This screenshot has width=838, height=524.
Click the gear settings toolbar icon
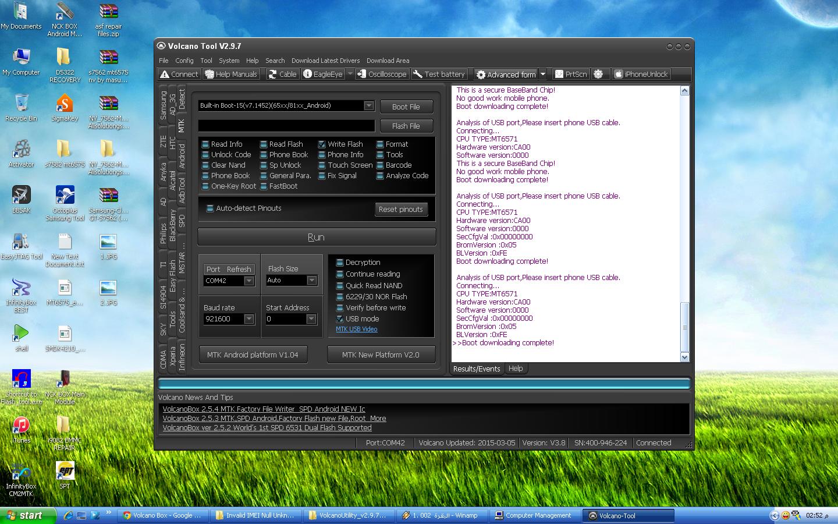[599, 74]
